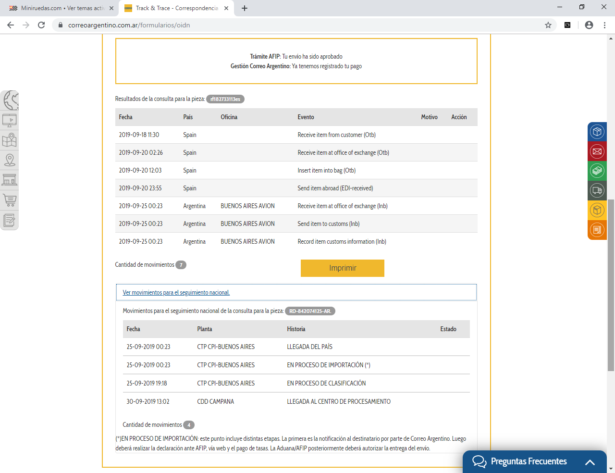Bookmark this page with the star icon

tap(548, 25)
